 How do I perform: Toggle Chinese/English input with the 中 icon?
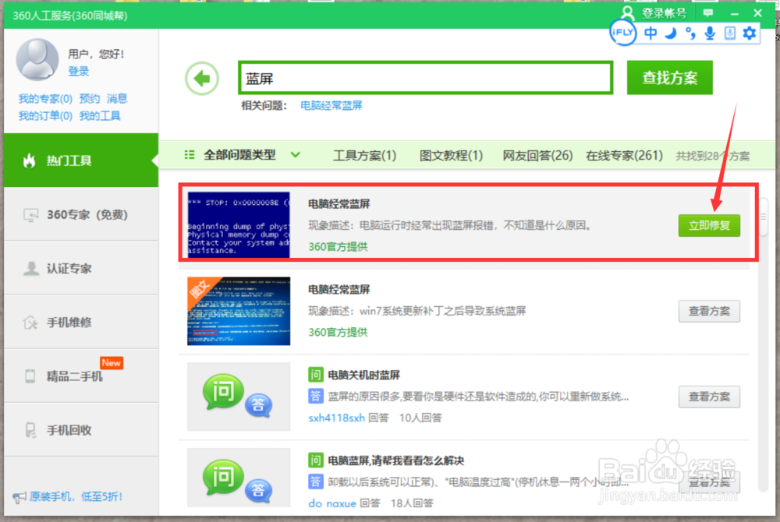click(x=651, y=34)
